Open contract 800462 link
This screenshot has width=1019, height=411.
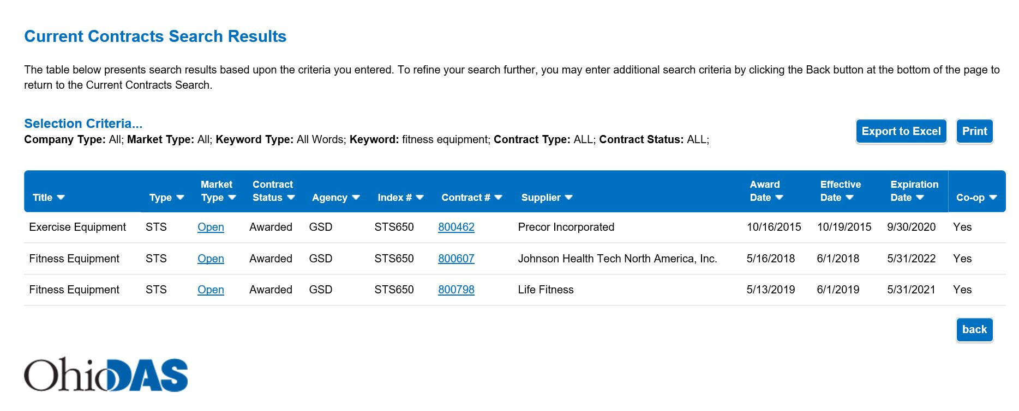pos(456,227)
